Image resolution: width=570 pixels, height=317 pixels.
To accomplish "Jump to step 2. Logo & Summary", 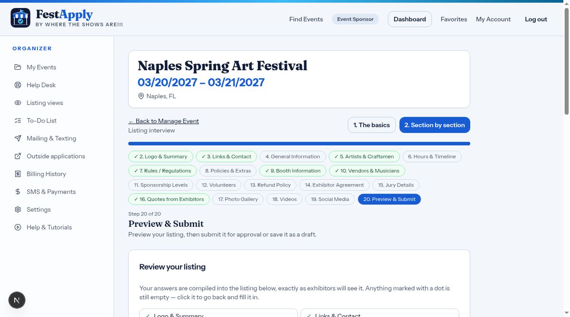I will point(161,157).
